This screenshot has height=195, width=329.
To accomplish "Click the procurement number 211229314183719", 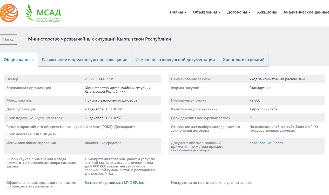I will pyautogui.click(x=99, y=79).
